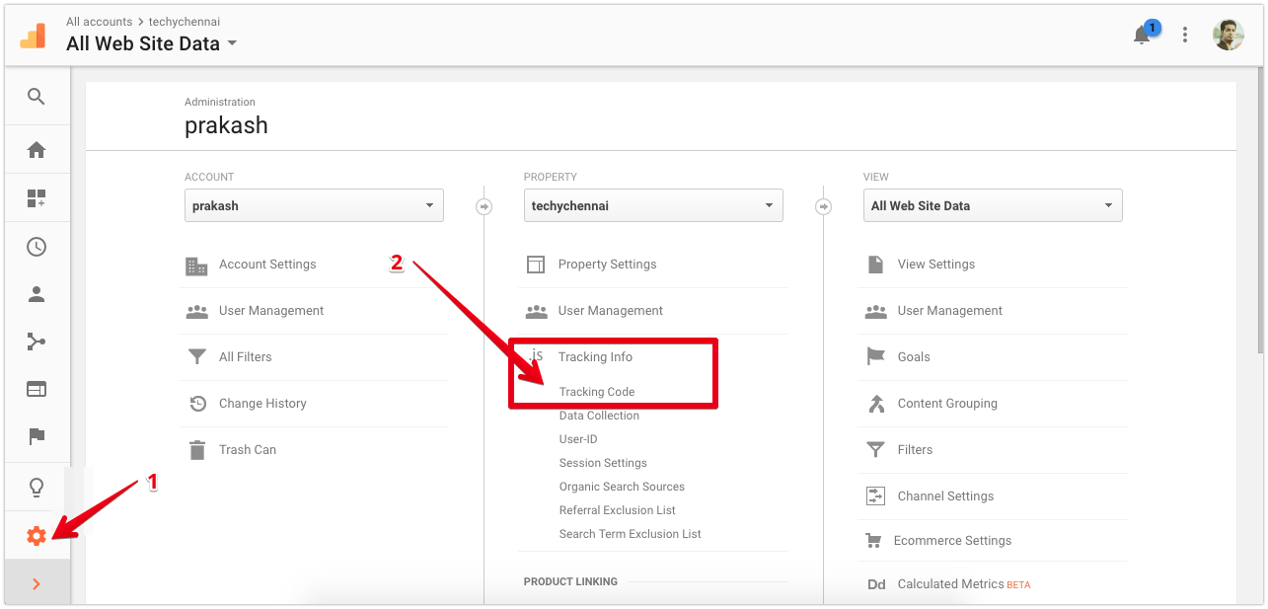This screenshot has height=609, width=1268.
Task: Click arrow between Account and Property columns
Action: tap(484, 207)
